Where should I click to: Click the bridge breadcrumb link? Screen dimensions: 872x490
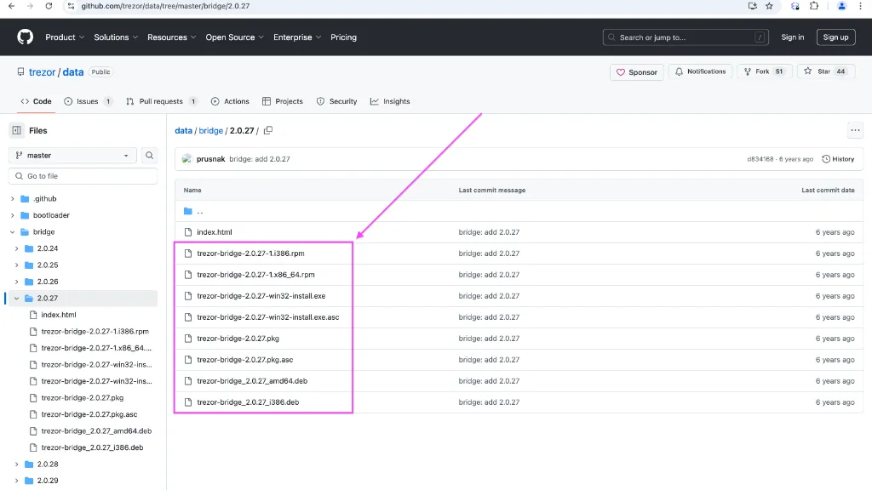(211, 130)
